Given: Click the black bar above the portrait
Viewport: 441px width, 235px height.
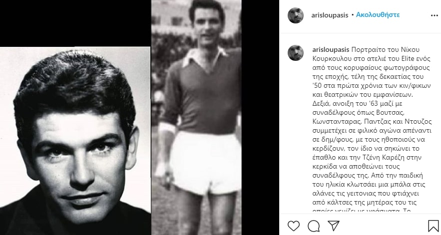Looking at the screenshot, I should [75, 23].
